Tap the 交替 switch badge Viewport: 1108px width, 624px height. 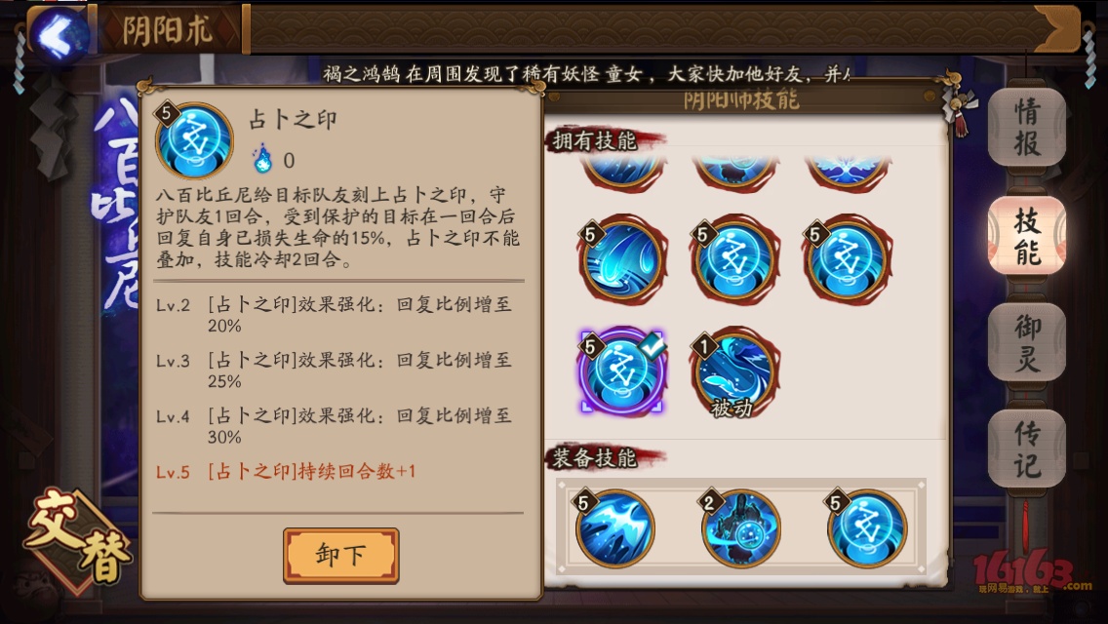(78, 540)
